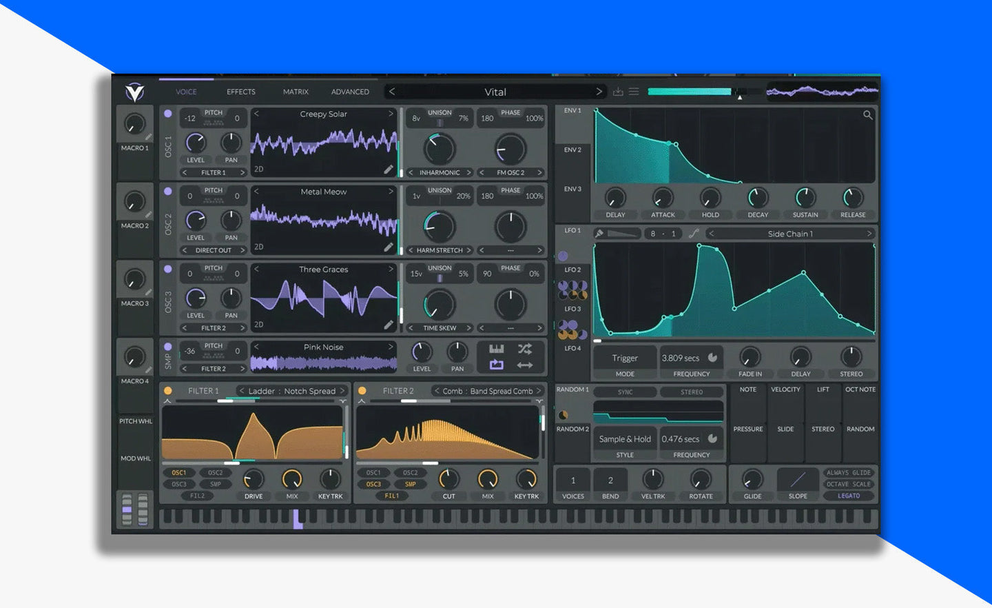Click the Trigger mode button
The height and width of the screenshot is (608, 992).
[x=625, y=358]
